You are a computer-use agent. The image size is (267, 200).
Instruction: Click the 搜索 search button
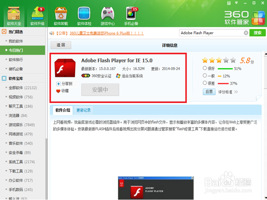258,33
